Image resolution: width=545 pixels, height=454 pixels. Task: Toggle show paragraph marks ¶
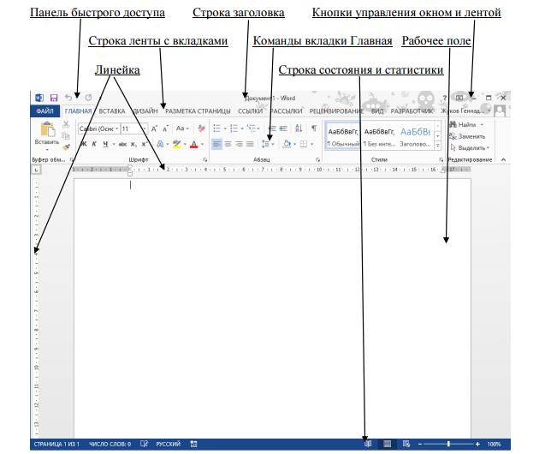click(x=314, y=128)
